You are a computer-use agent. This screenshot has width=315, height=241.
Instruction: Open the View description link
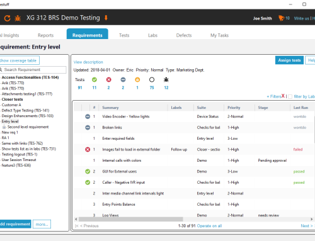(88, 62)
